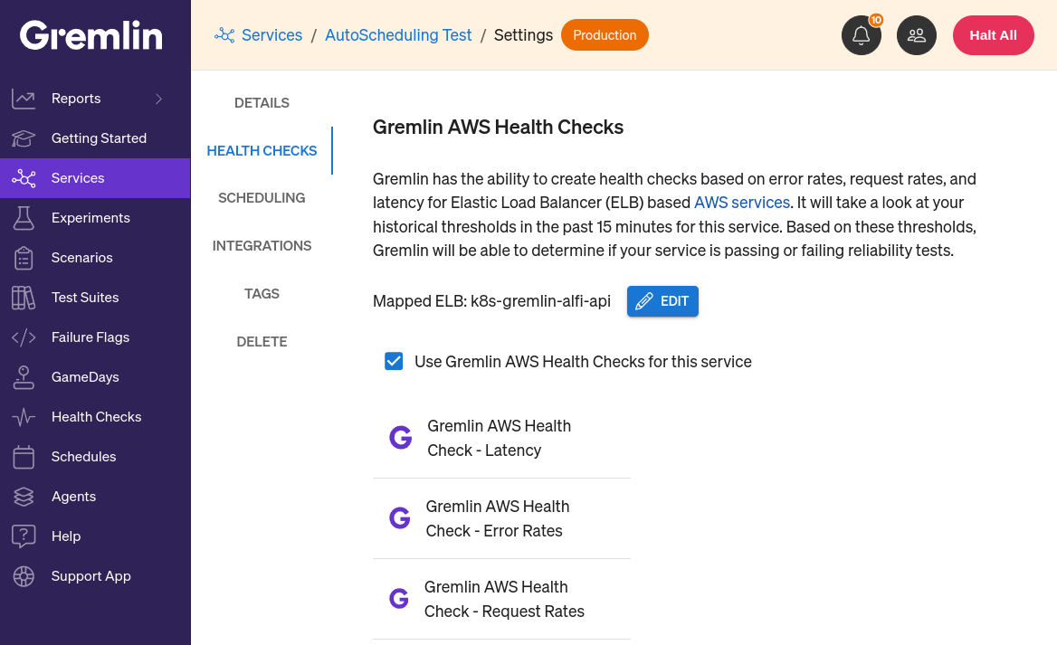Select Gremlin AWS Health Check - Error Rates row
Screen dimensions: 1057x645
[x=501, y=518]
